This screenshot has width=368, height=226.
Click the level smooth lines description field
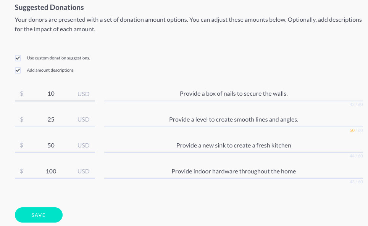click(x=234, y=119)
